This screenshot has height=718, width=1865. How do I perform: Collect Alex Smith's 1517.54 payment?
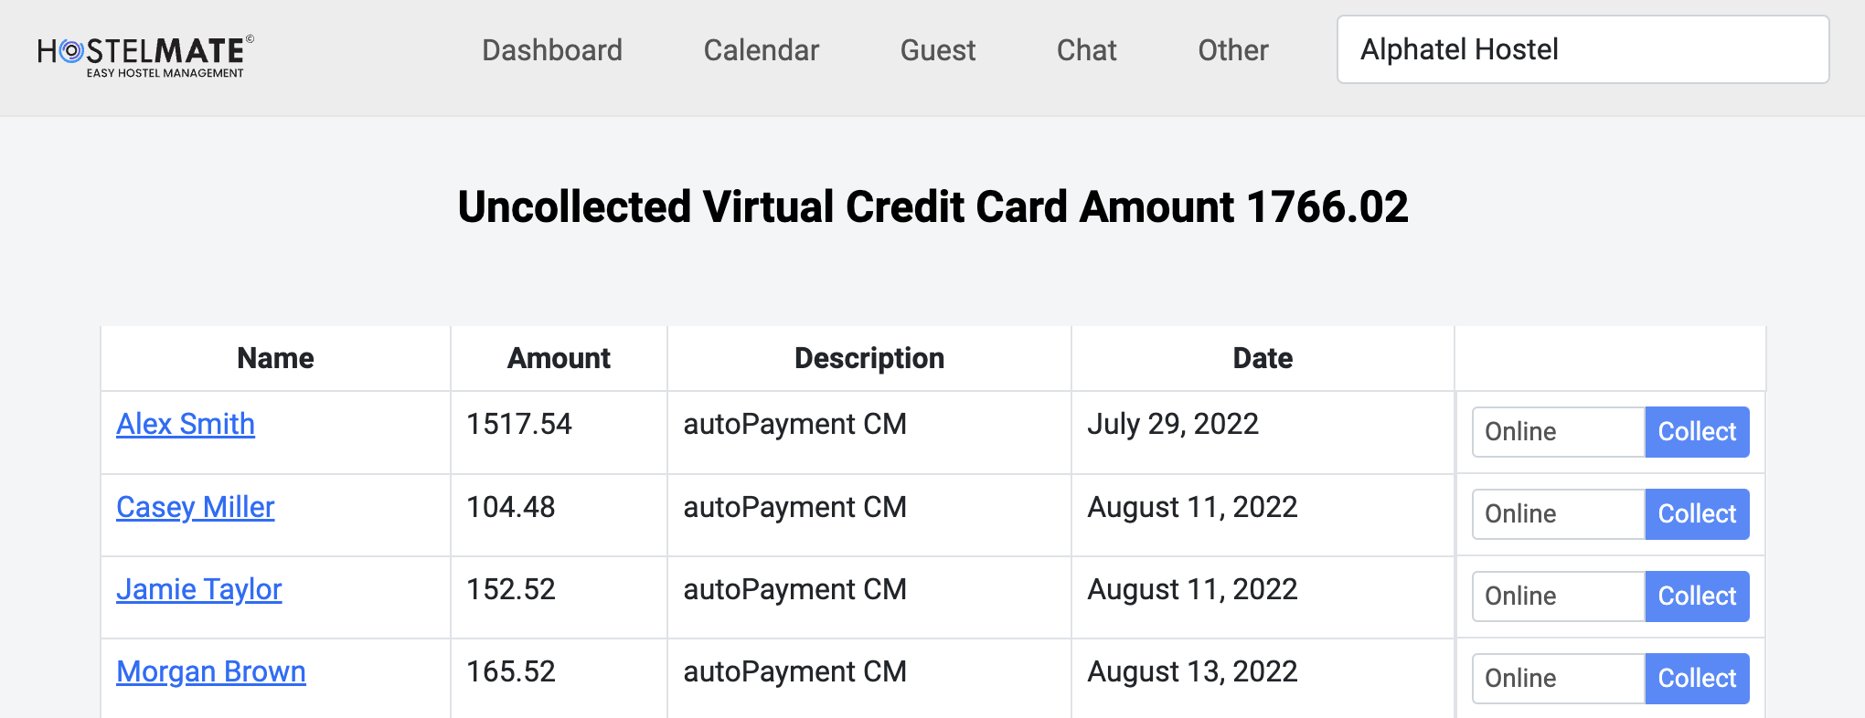(x=1697, y=432)
